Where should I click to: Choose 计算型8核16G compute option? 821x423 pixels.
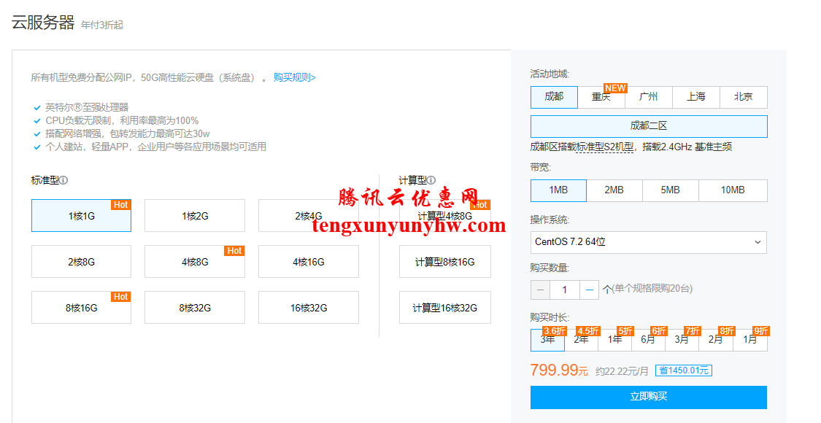[445, 262]
